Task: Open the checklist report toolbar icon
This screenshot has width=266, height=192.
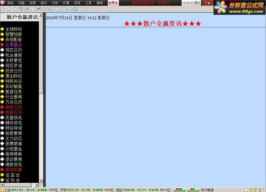Action: (21, 9)
